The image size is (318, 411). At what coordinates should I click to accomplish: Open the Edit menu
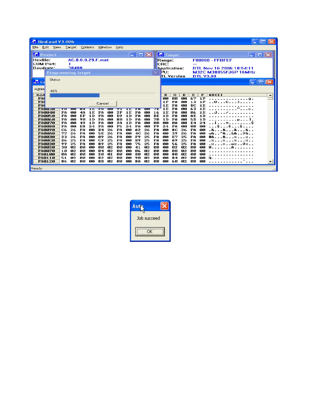45,47
